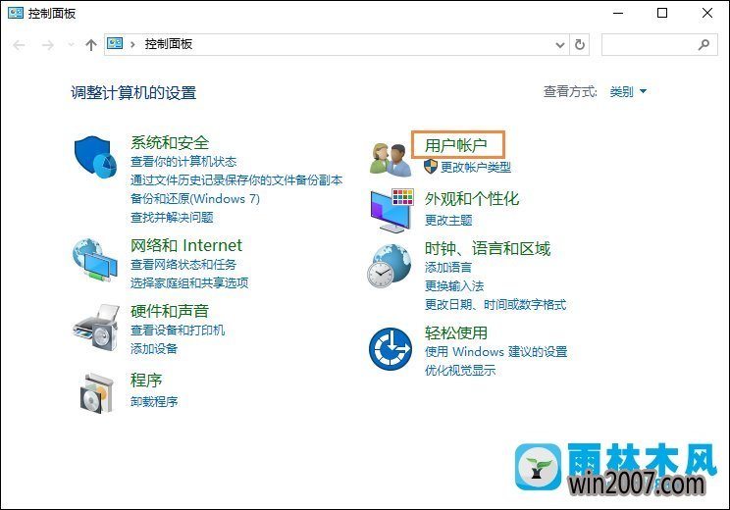Open 查看你的计算机状态 link
The width and height of the screenshot is (730, 510).
[x=183, y=162]
